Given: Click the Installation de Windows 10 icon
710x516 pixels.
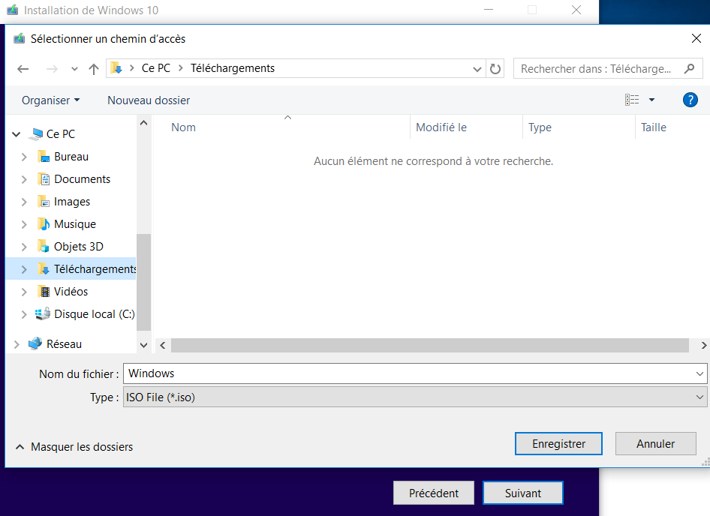Looking at the screenshot, I should pyautogui.click(x=12, y=10).
